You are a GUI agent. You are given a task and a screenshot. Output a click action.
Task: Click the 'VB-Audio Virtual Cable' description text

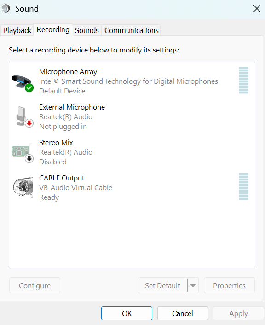(76, 187)
